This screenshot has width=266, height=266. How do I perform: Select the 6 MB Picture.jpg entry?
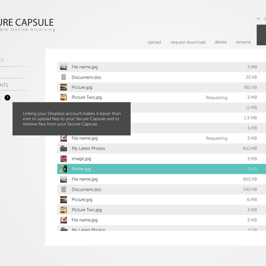click(162, 199)
